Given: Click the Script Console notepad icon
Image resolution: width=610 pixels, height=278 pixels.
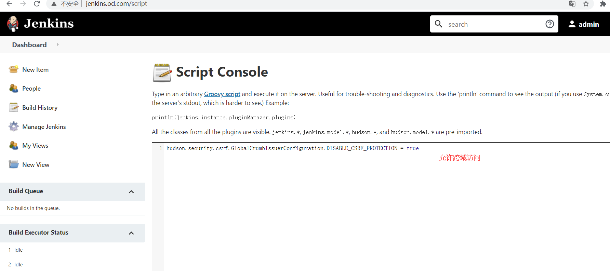Looking at the screenshot, I should click(162, 72).
